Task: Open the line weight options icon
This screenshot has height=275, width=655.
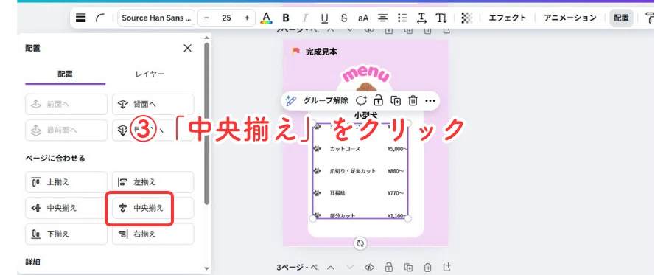Action: pyautogui.click(x=80, y=18)
